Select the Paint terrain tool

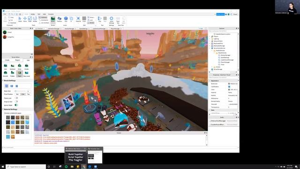coord(20,74)
